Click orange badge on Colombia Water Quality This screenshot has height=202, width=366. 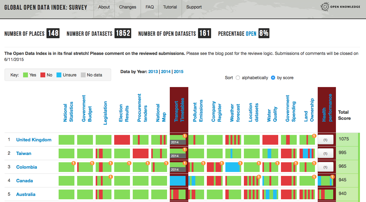277,163
